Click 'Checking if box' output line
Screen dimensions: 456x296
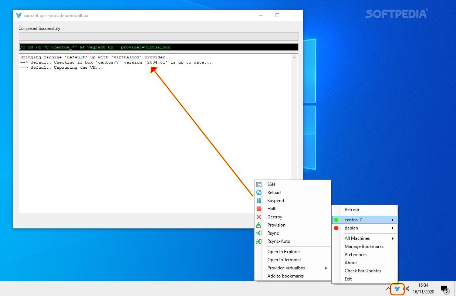point(116,62)
